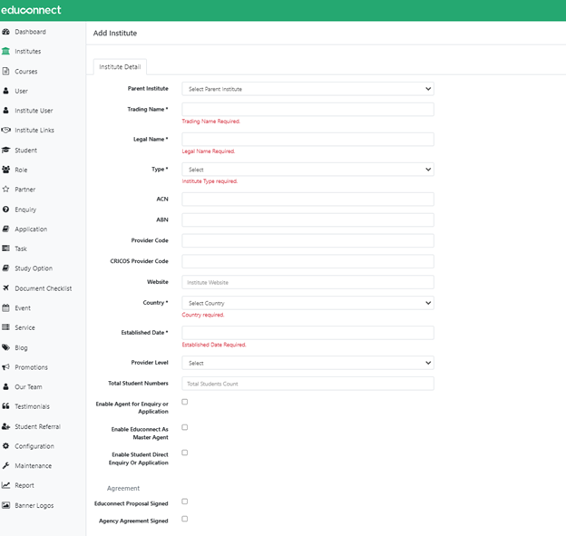Open Dashboard in the sidebar

click(30, 32)
